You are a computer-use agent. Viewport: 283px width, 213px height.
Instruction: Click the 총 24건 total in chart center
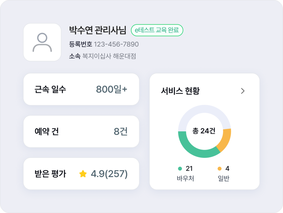204,131
